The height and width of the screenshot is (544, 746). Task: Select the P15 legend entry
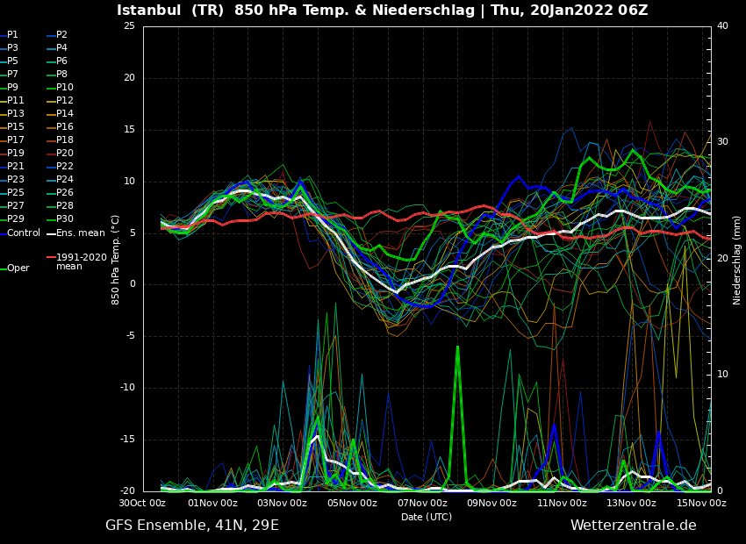click(12, 127)
